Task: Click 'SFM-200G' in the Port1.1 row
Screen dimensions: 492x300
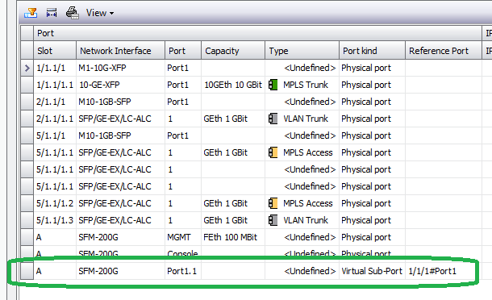Action: point(98,271)
